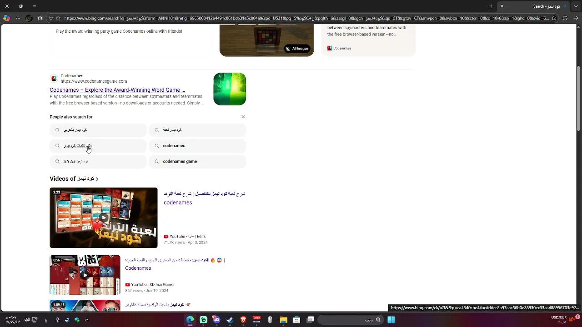Search for كود نيمز لعبة
The image size is (582, 327).
click(197, 130)
